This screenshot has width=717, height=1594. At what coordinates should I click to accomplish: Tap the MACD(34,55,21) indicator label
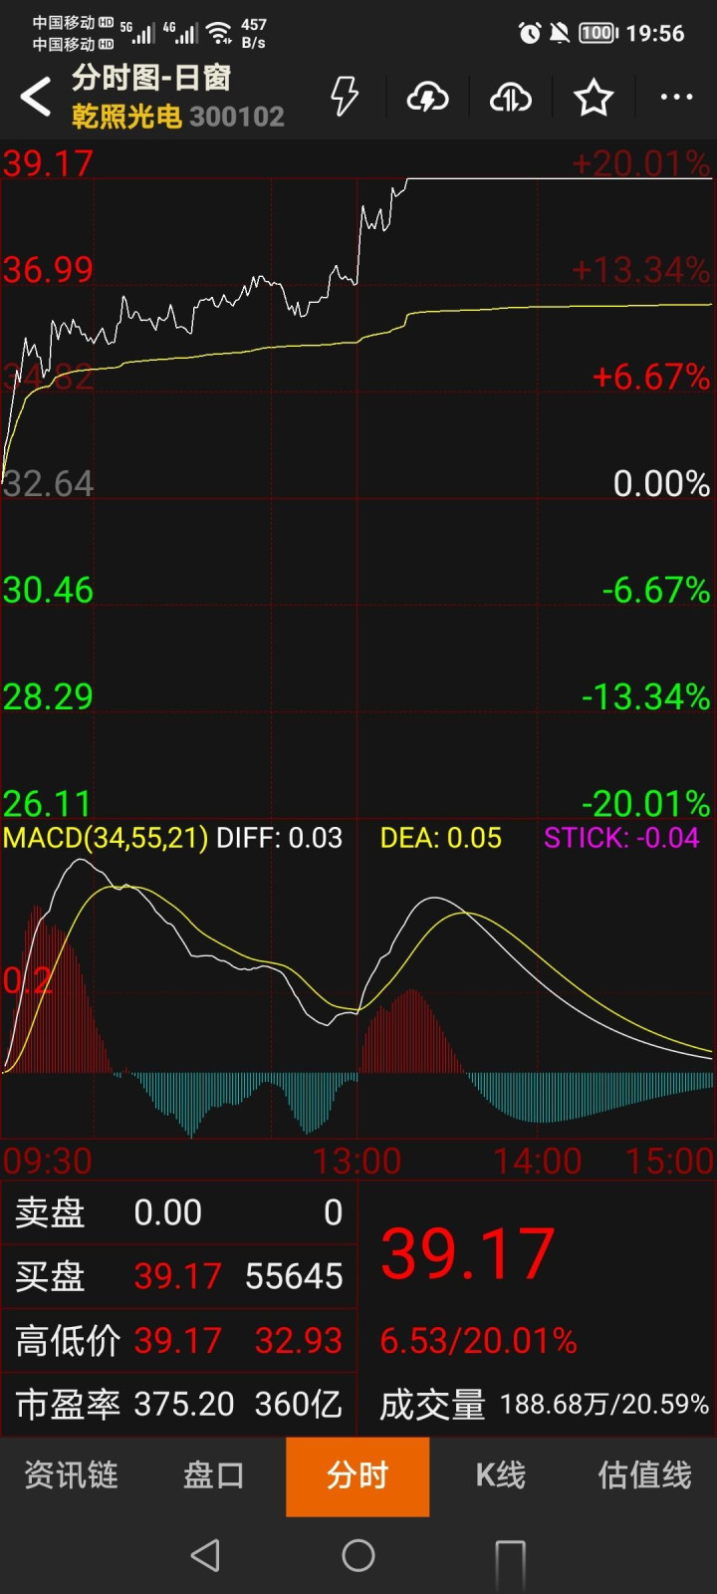pos(106,838)
